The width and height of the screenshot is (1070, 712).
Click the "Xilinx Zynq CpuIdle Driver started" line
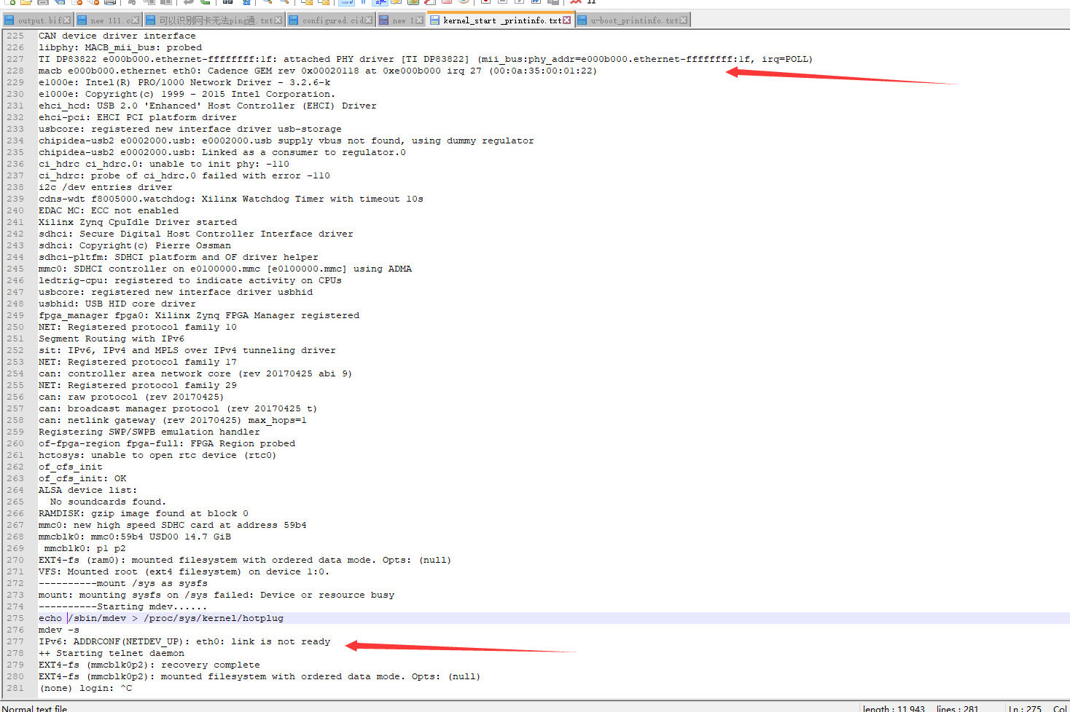click(138, 222)
